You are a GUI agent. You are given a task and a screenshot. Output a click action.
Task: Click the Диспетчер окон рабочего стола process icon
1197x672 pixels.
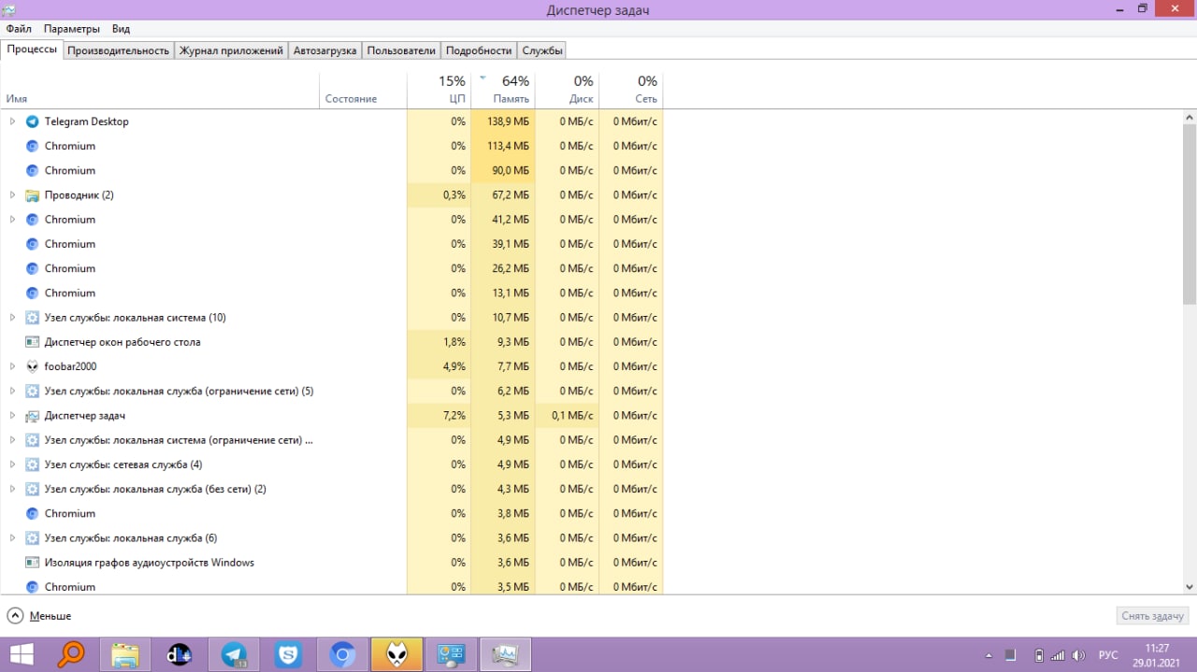(33, 342)
